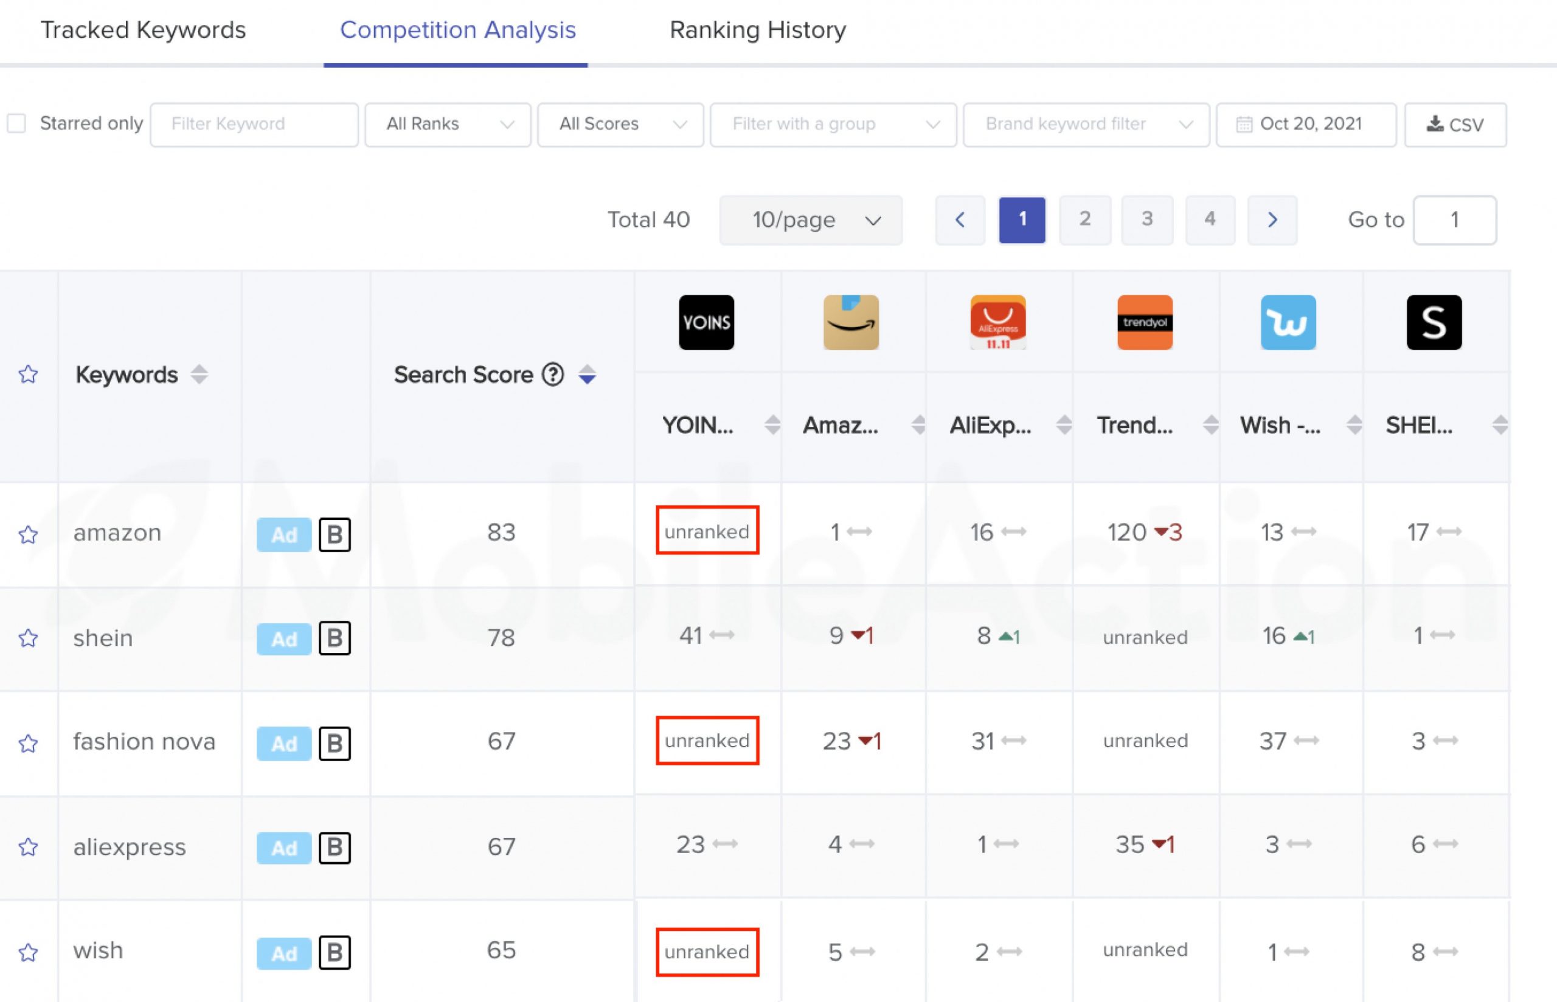Click the Ad badge for shein
This screenshot has height=1002, width=1557.
(x=283, y=638)
